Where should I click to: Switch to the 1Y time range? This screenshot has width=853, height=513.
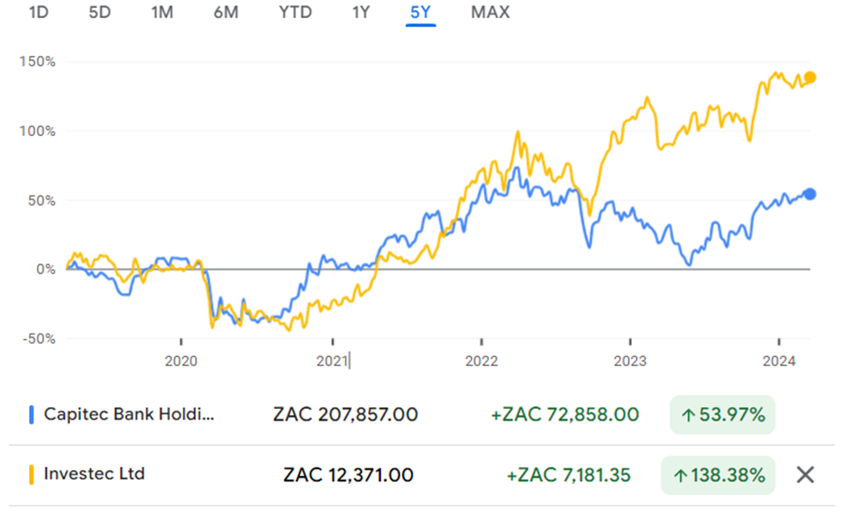pos(362,13)
